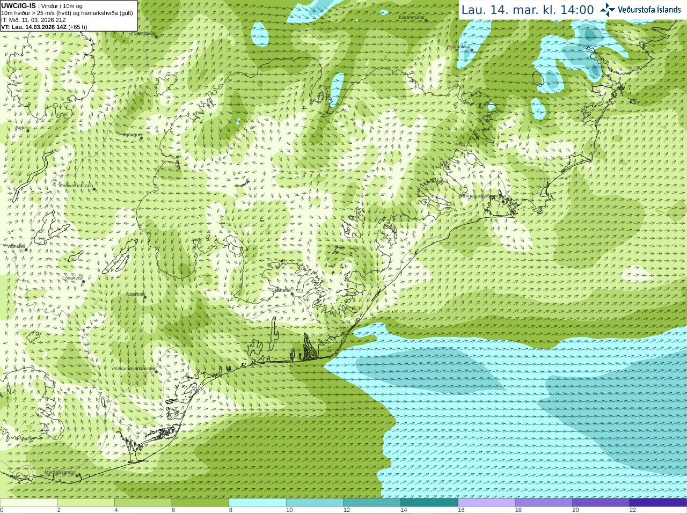Click the Veðurstofa Íslands wordmark text
Screen dimensions: 687x514
[649, 10]
